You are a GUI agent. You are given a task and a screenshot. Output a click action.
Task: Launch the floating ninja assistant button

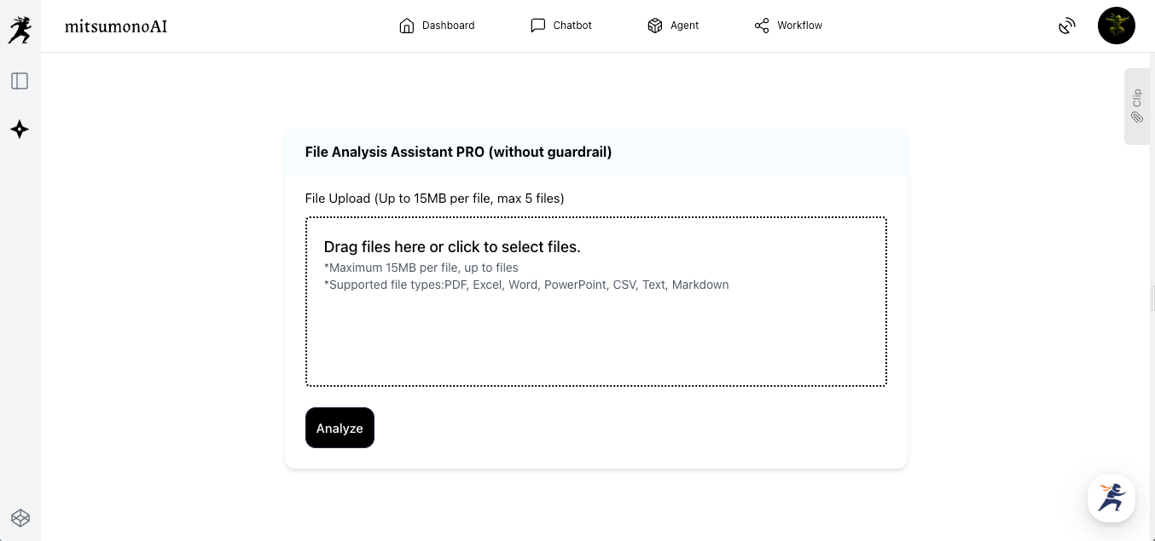(x=1111, y=498)
